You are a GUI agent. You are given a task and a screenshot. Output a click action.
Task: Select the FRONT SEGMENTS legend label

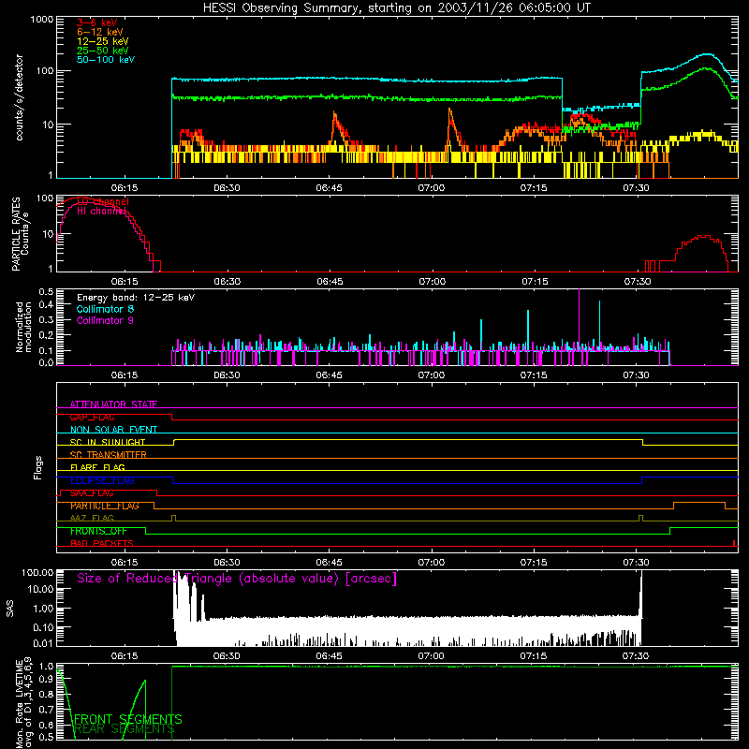(128, 719)
